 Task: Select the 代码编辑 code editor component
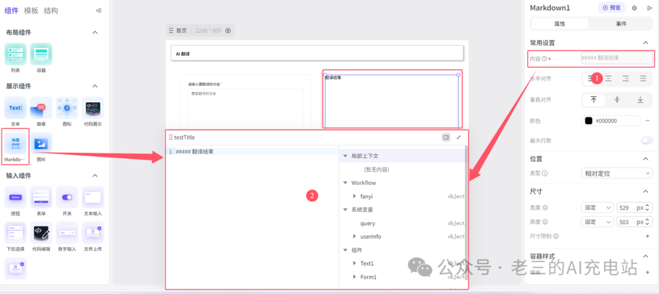point(41,233)
